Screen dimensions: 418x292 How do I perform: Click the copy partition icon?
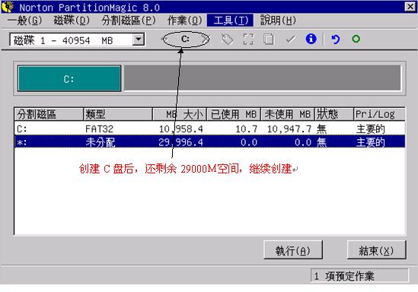pos(269,39)
